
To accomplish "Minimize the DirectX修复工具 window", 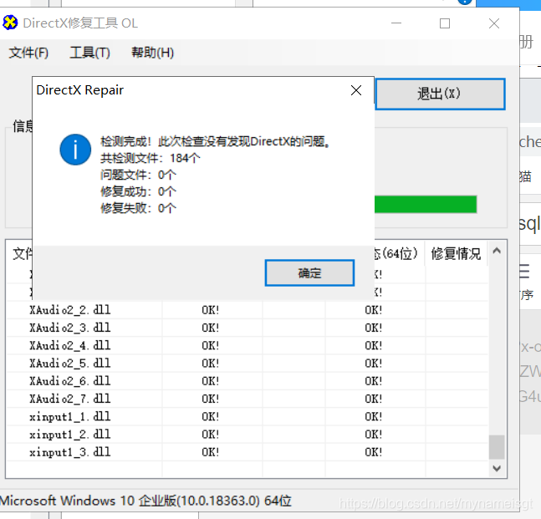I will [x=396, y=23].
